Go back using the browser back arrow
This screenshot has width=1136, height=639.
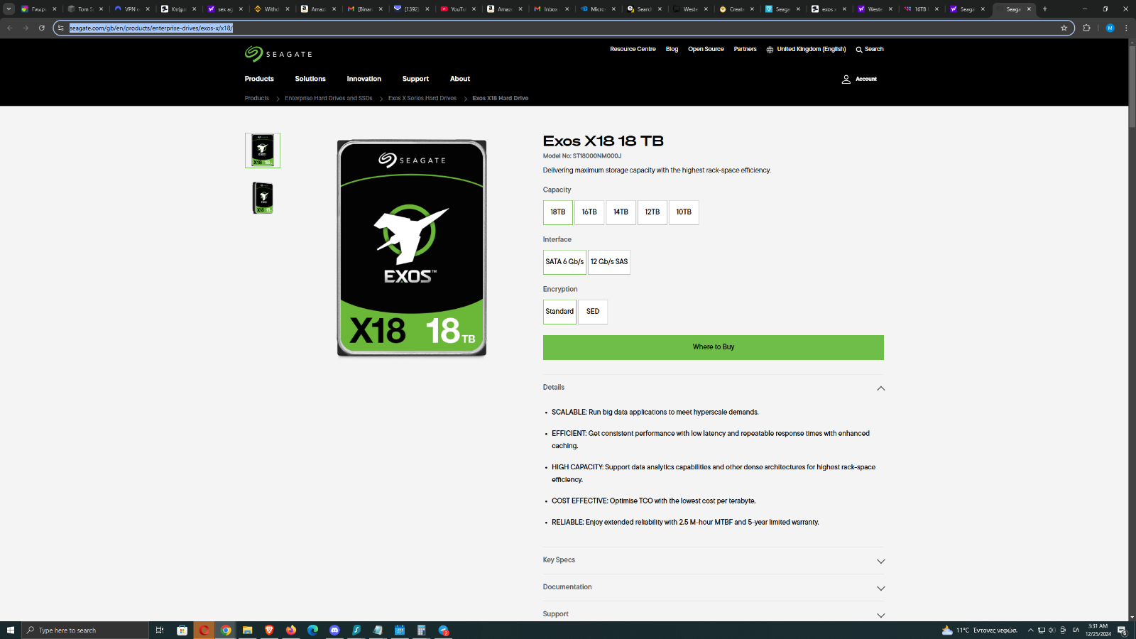point(10,28)
